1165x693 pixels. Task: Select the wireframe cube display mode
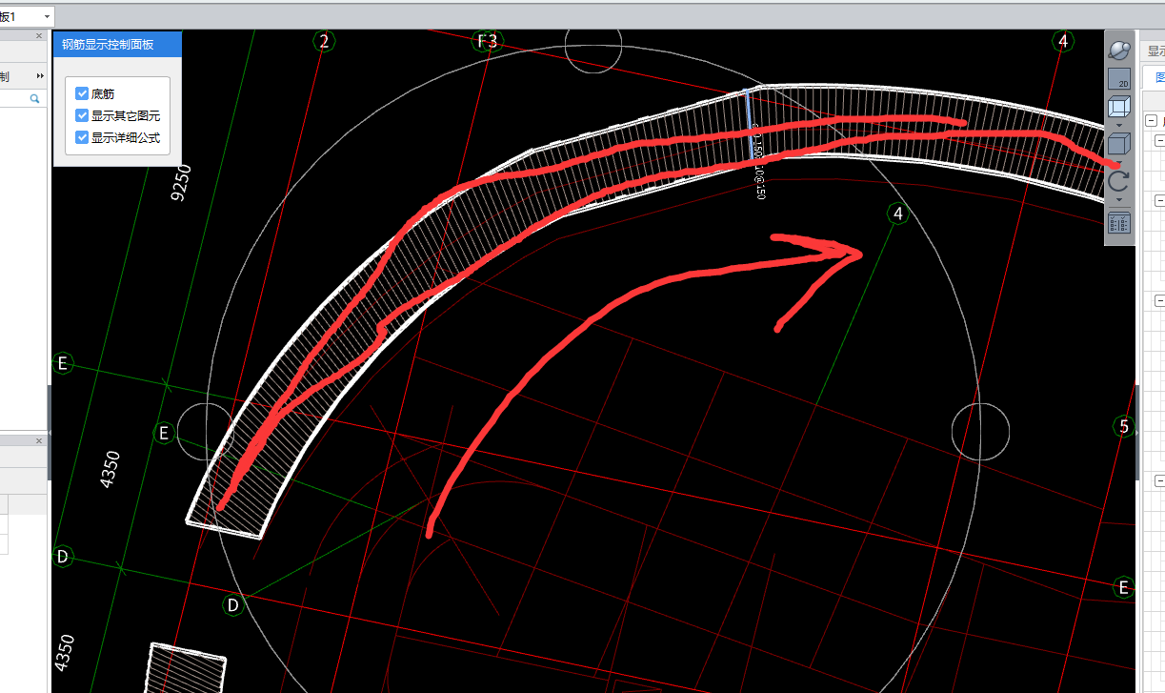point(1119,108)
